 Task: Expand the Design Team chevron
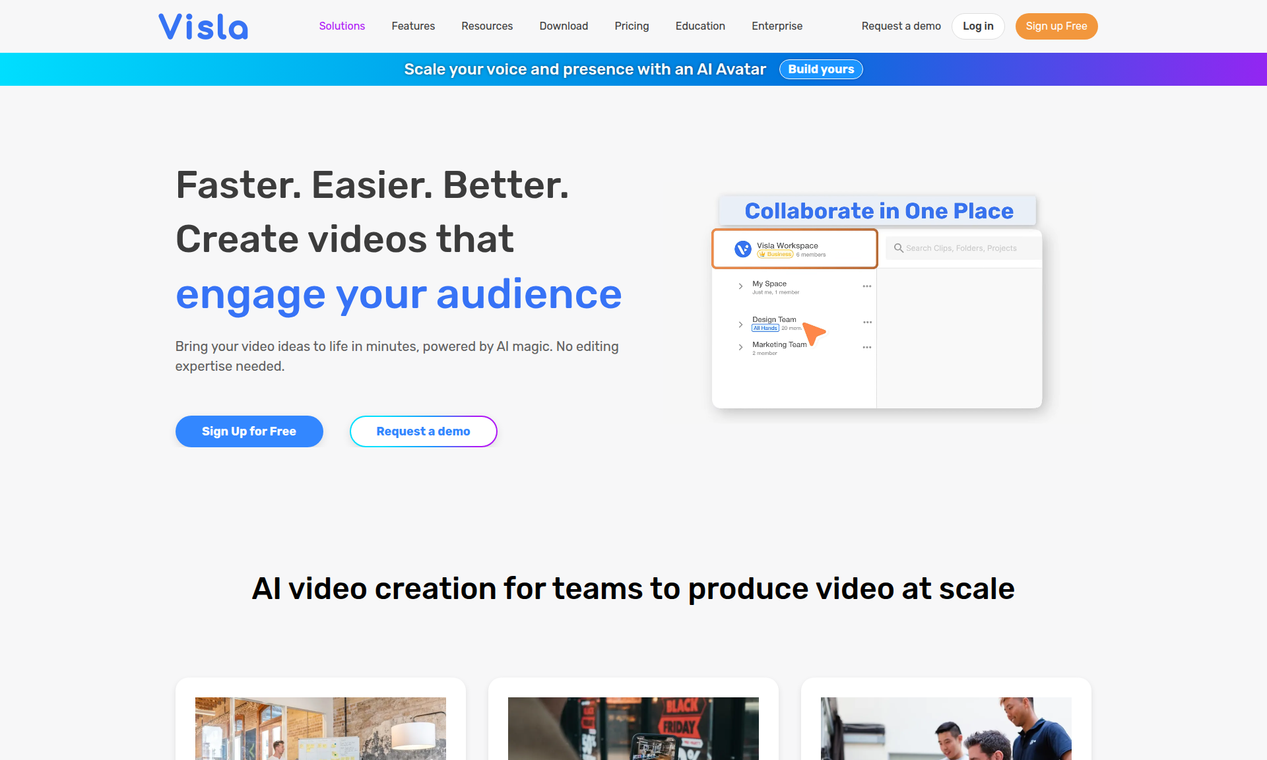(x=740, y=325)
